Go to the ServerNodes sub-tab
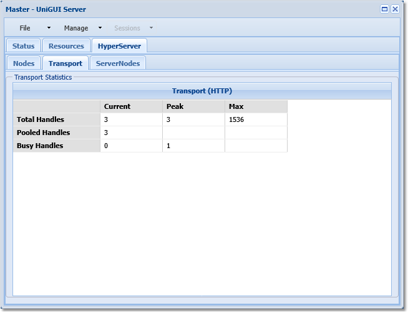The width and height of the screenshot is (408, 313). click(x=118, y=63)
